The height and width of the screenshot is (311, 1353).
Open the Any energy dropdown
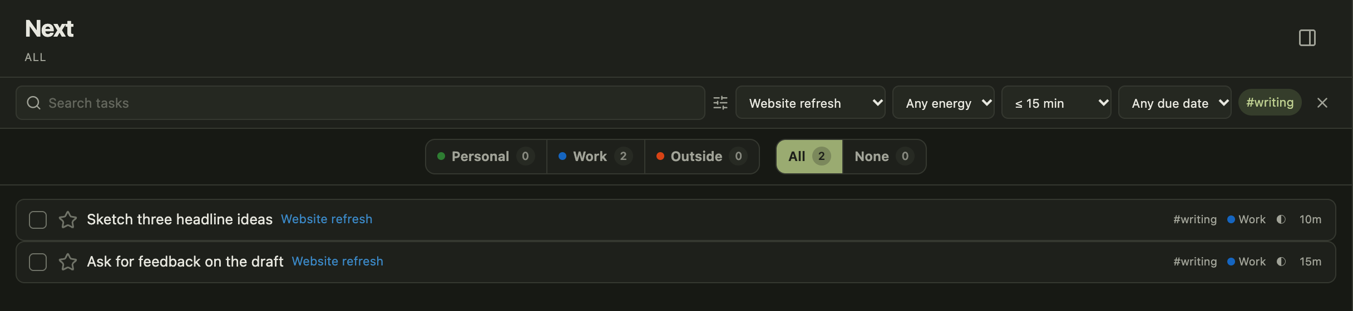pyautogui.click(x=944, y=103)
